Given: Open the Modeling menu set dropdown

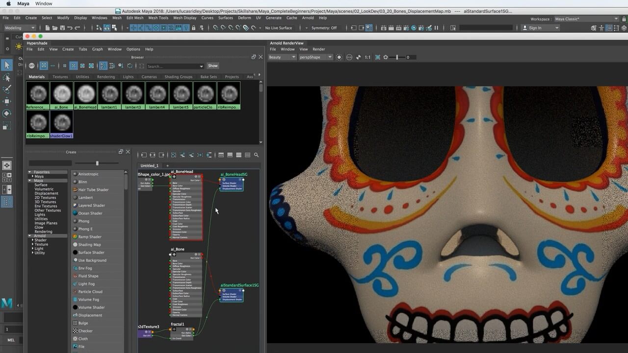Looking at the screenshot, I should [x=20, y=28].
